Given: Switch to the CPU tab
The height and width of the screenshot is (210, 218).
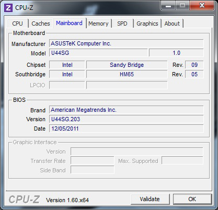Looking at the screenshot, I should pyautogui.click(x=17, y=24).
